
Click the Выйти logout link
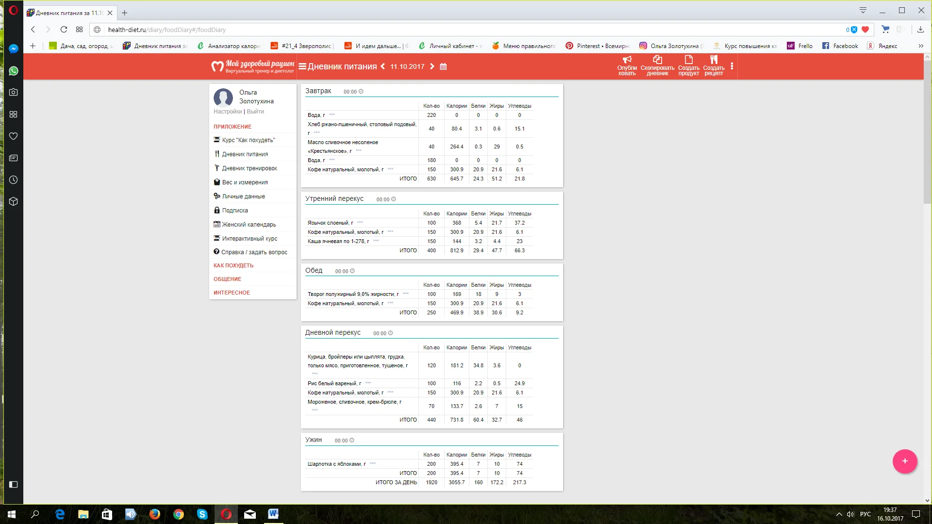pyautogui.click(x=255, y=112)
